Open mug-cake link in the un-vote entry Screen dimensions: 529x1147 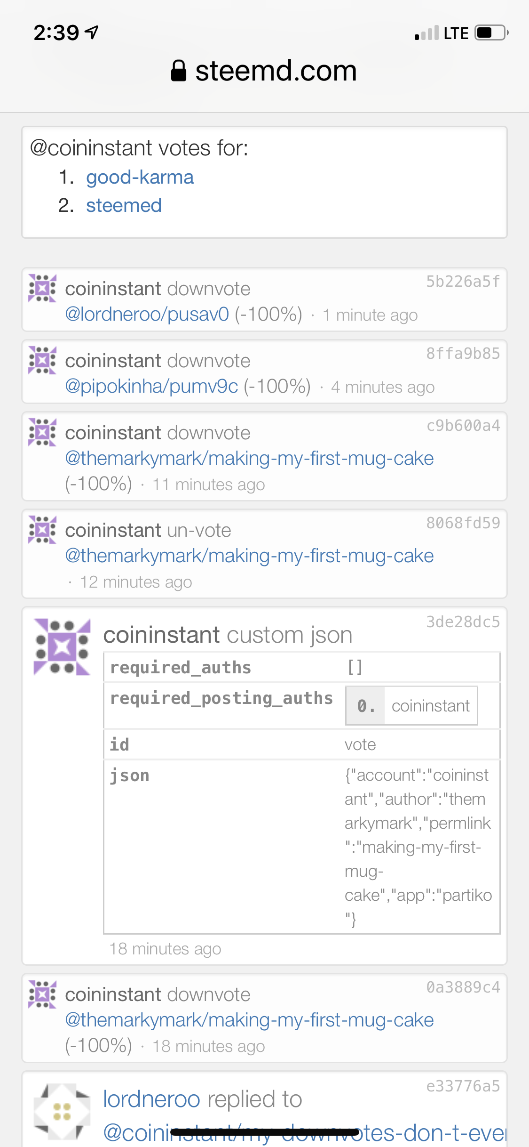pos(249,556)
